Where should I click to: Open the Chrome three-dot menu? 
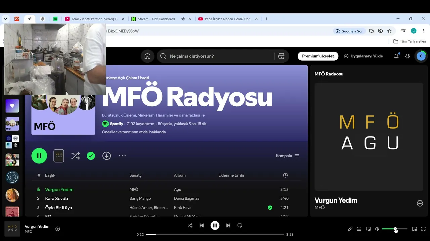pos(423,31)
